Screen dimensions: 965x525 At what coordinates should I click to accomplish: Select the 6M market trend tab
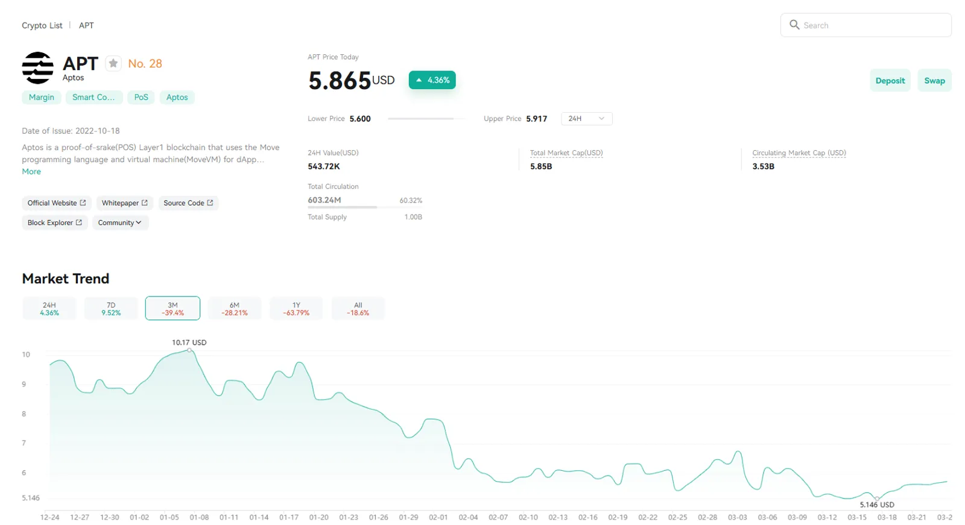pyautogui.click(x=235, y=309)
